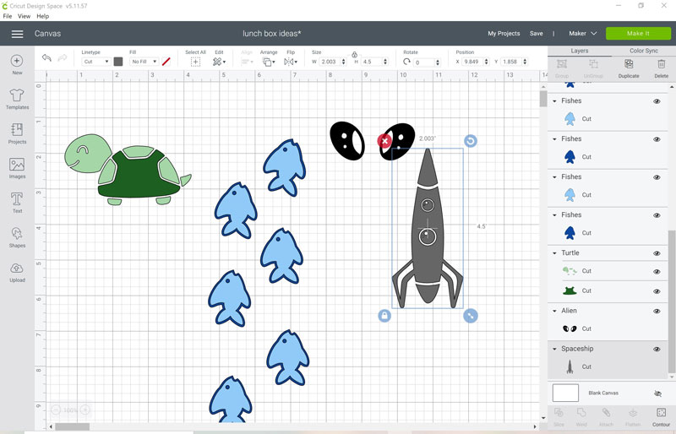This screenshot has width=676, height=434.
Task: Click the zoom in plus button
Action: [x=85, y=410]
